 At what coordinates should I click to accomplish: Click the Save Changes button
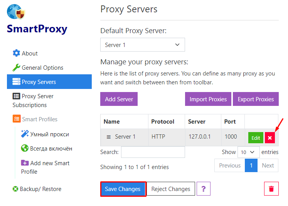coord(123,189)
